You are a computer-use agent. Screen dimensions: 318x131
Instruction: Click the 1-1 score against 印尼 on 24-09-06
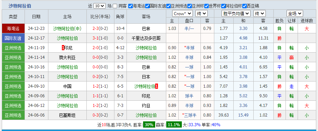tap(95, 96)
